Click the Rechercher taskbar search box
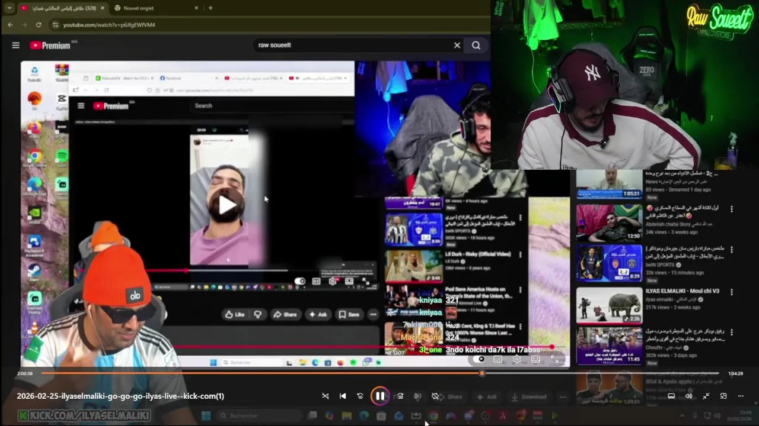759x426 pixels. point(258,416)
